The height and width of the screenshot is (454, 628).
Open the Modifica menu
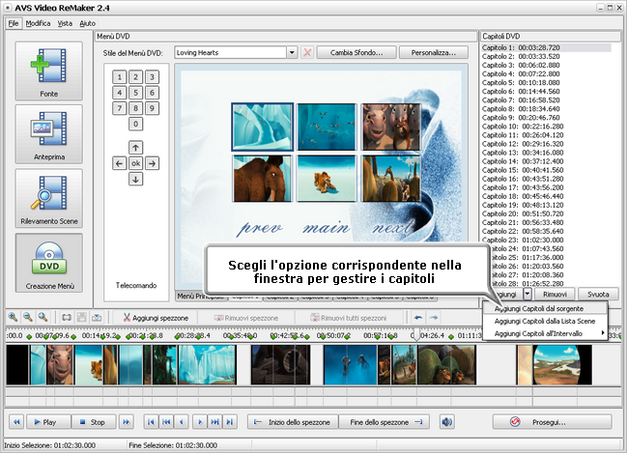38,23
